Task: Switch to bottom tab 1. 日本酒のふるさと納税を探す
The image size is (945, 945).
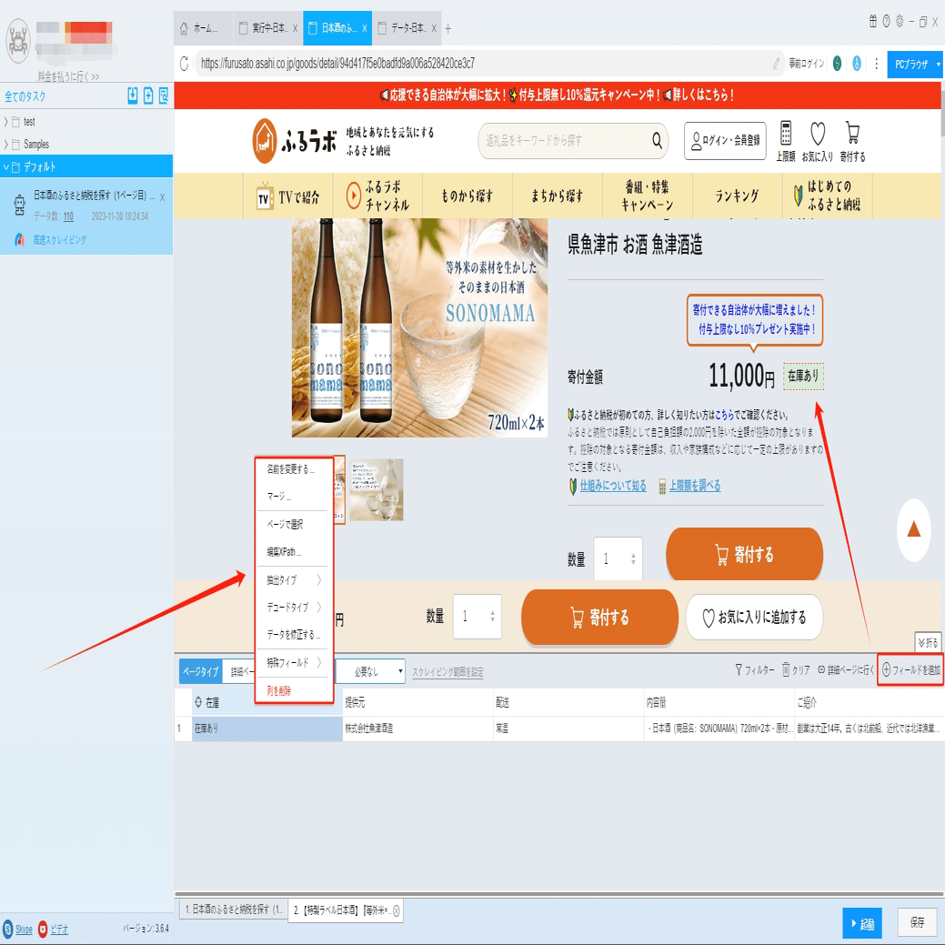Action: click(232, 910)
